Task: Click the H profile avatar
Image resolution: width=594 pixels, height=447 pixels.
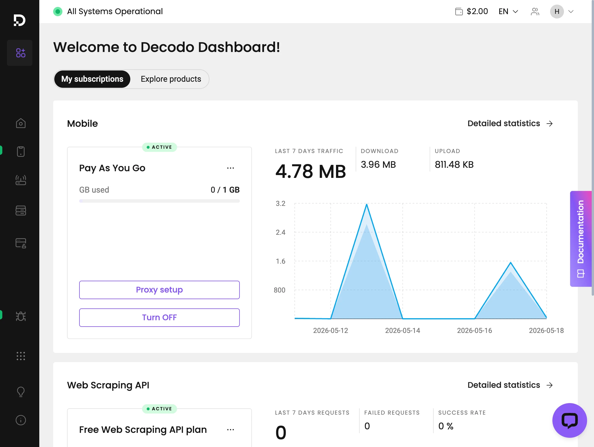Action: tap(557, 12)
